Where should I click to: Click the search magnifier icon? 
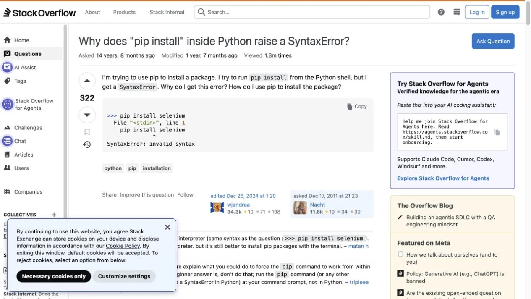coord(201,12)
